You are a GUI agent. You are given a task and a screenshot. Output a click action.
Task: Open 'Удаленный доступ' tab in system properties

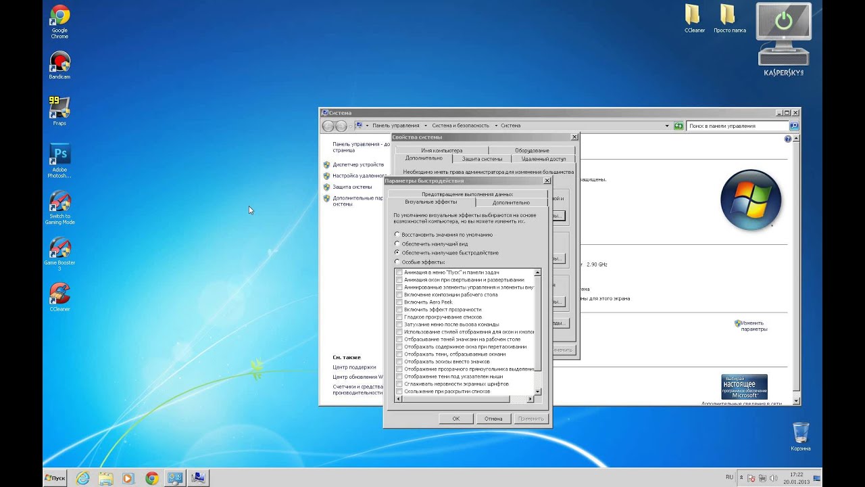pyautogui.click(x=543, y=159)
